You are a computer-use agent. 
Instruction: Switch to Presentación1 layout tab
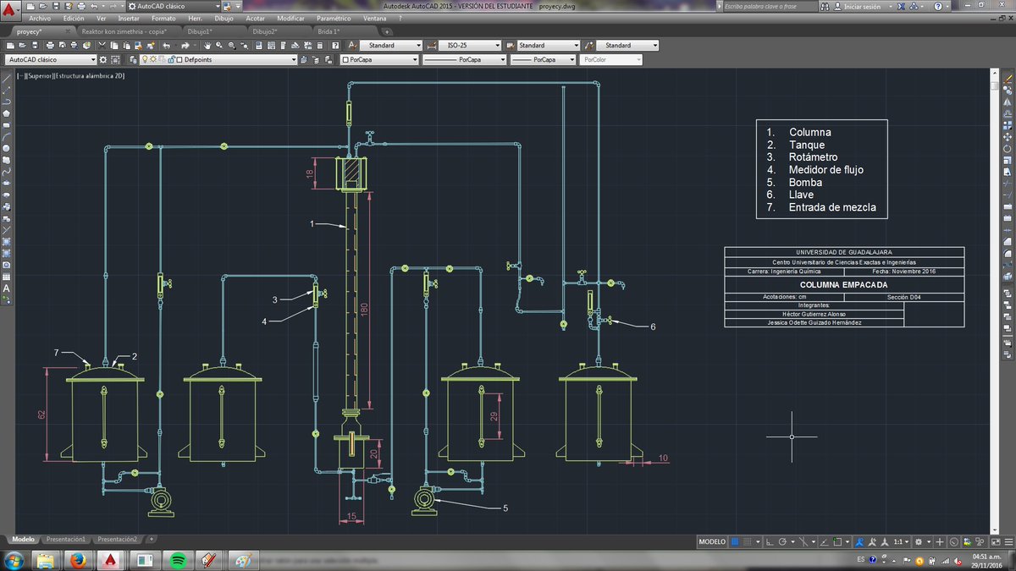[x=66, y=539]
